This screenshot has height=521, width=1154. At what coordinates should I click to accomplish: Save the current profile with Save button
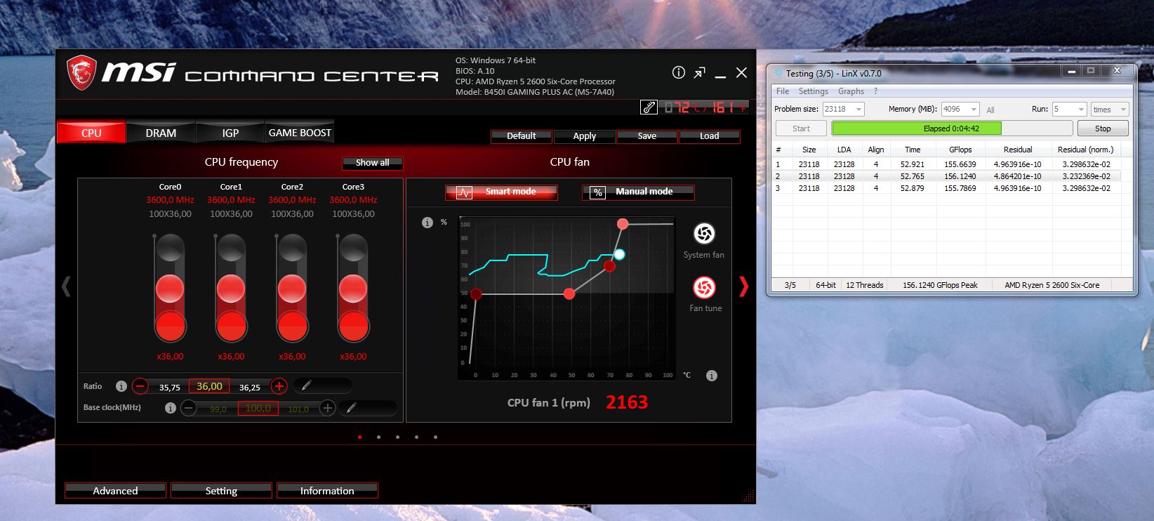pos(646,136)
